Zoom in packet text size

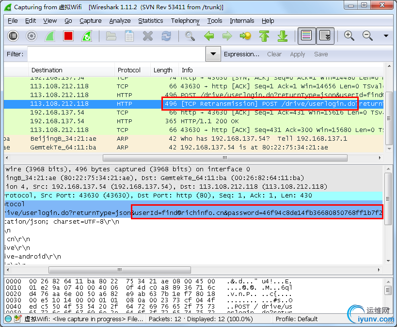point(349,36)
